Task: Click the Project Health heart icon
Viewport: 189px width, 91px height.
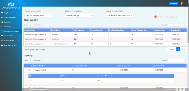Action: point(2,36)
